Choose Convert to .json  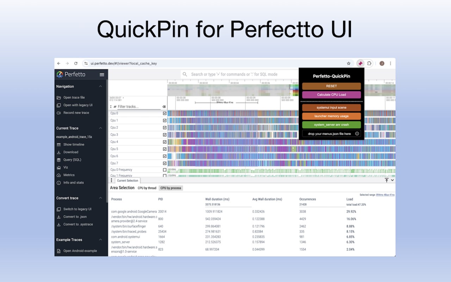[75, 217]
